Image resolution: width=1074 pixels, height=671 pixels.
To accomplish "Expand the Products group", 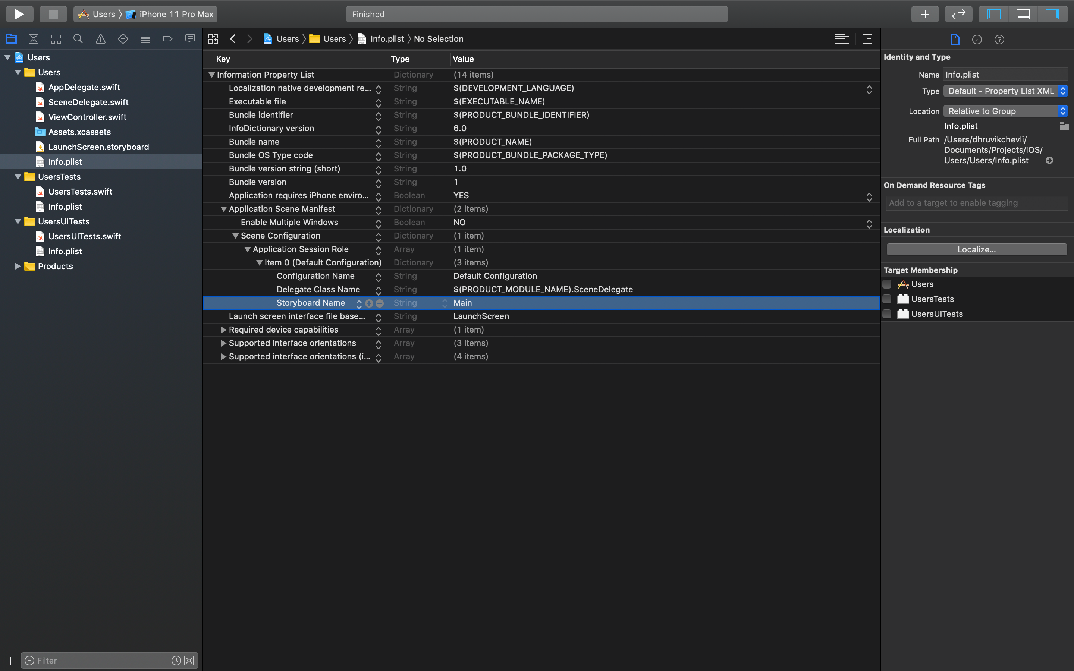I will [18, 266].
